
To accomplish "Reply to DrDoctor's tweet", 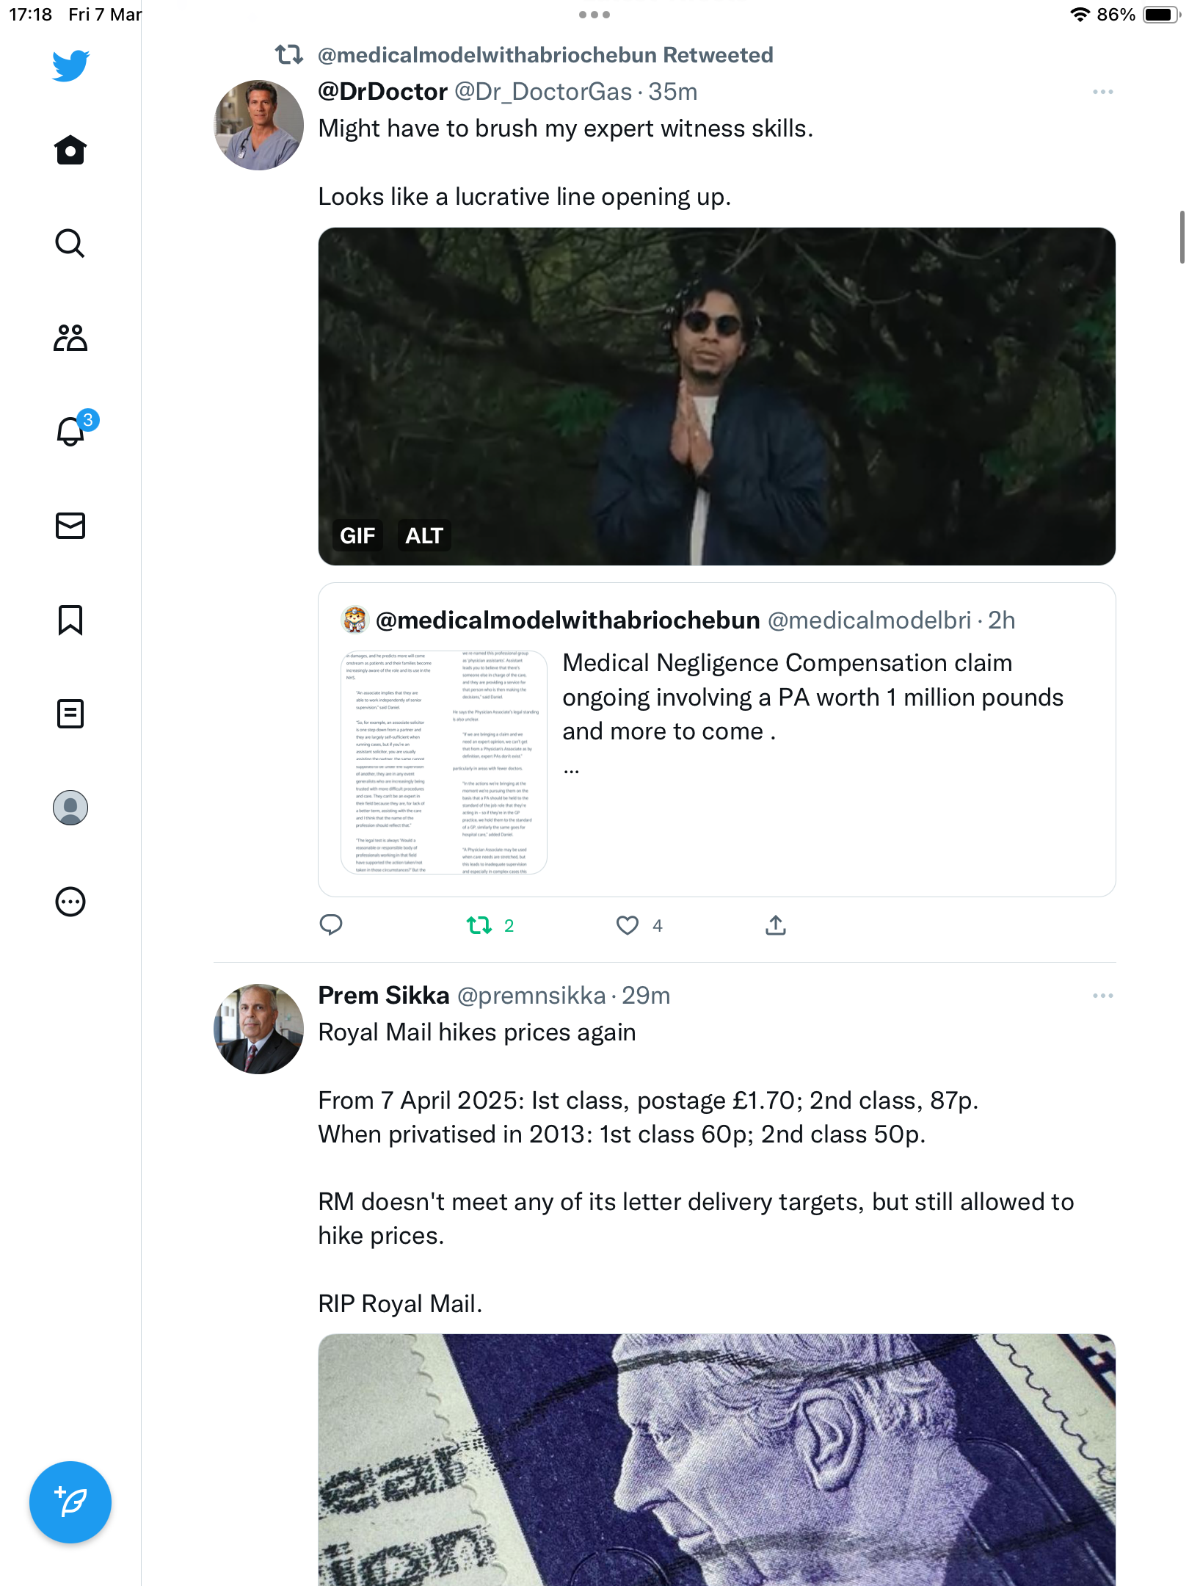I will click(x=331, y=925).
